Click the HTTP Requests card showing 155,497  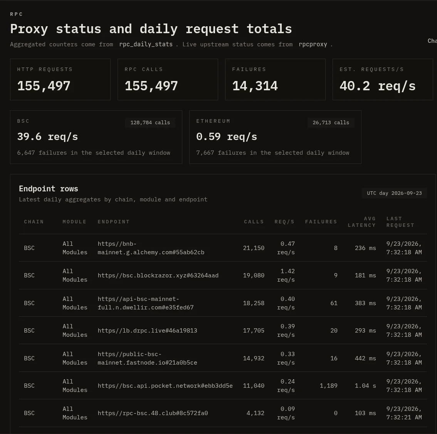point(60,79)
